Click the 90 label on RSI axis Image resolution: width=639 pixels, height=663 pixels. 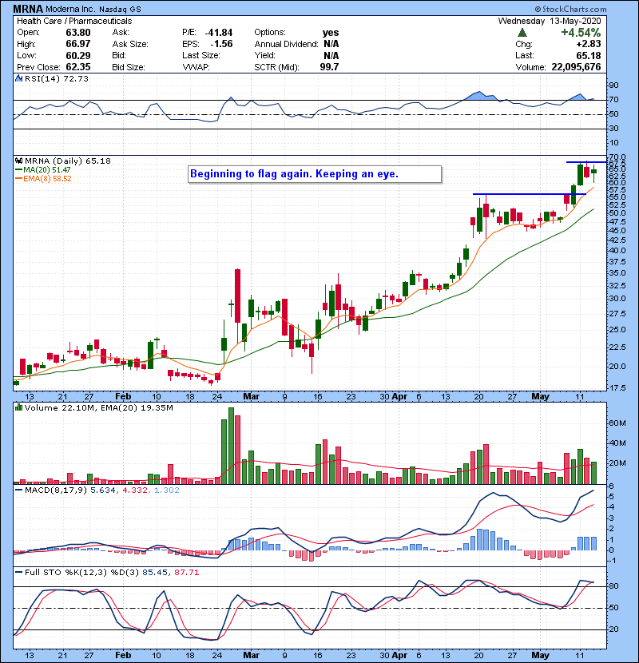click(x=613, y=85)
